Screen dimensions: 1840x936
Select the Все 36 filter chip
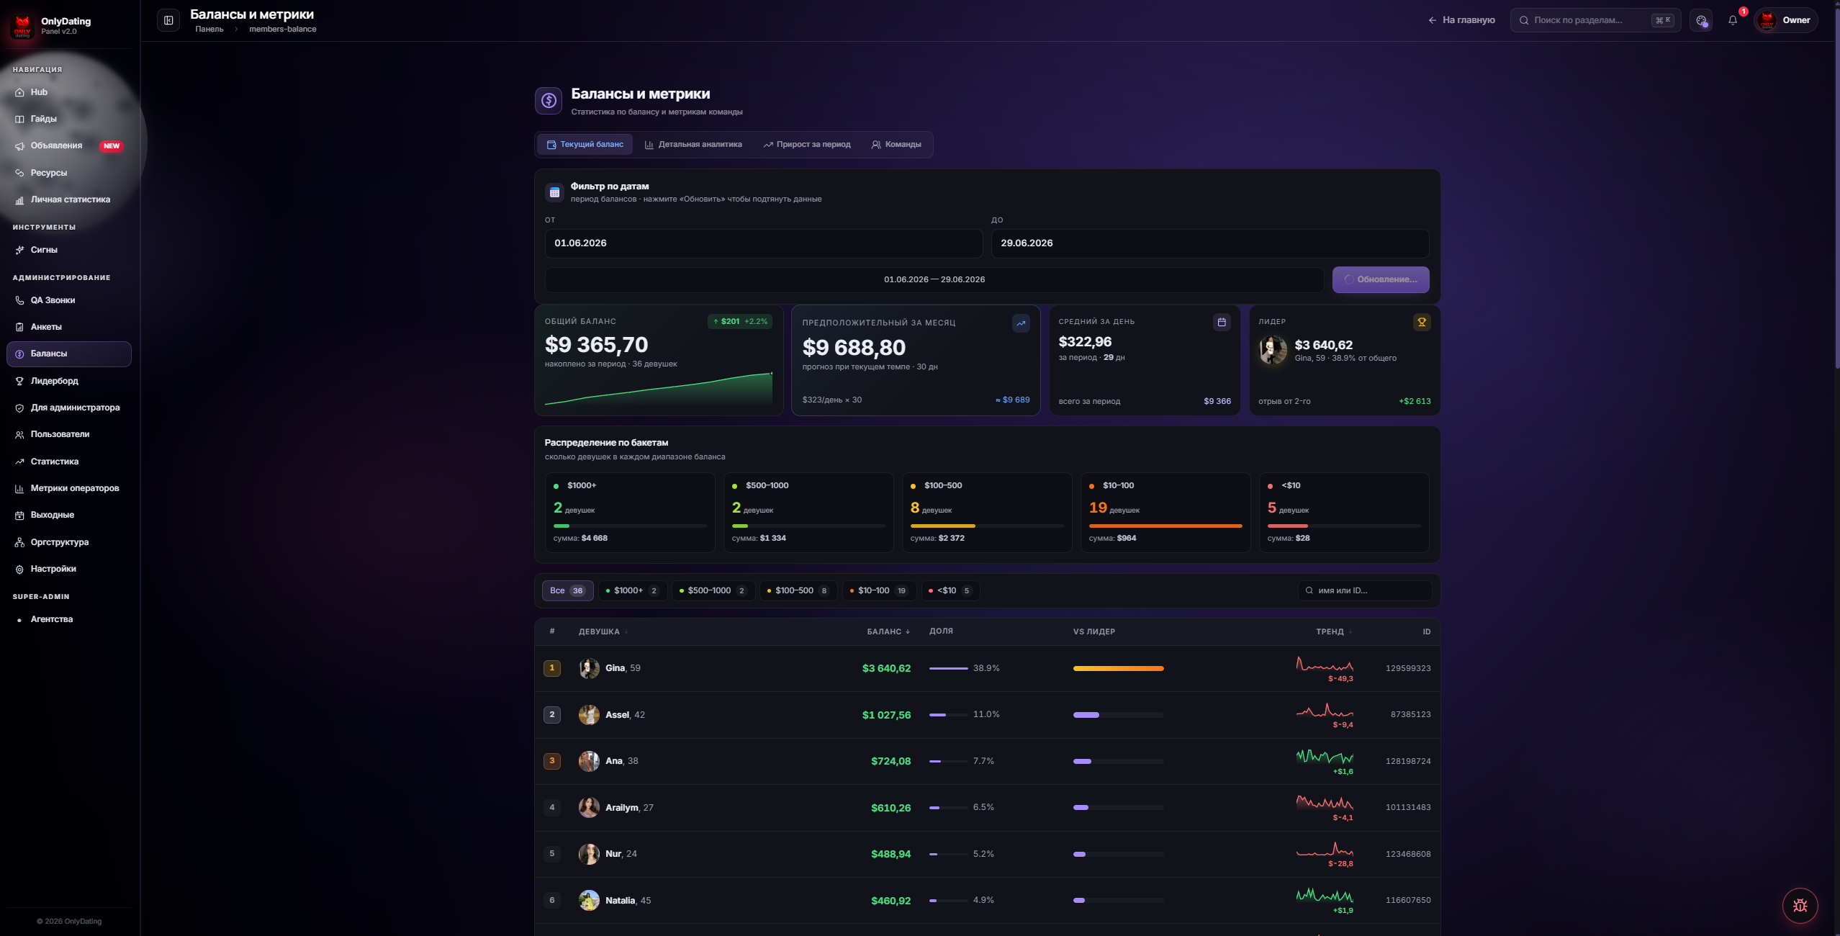point(567,590)
